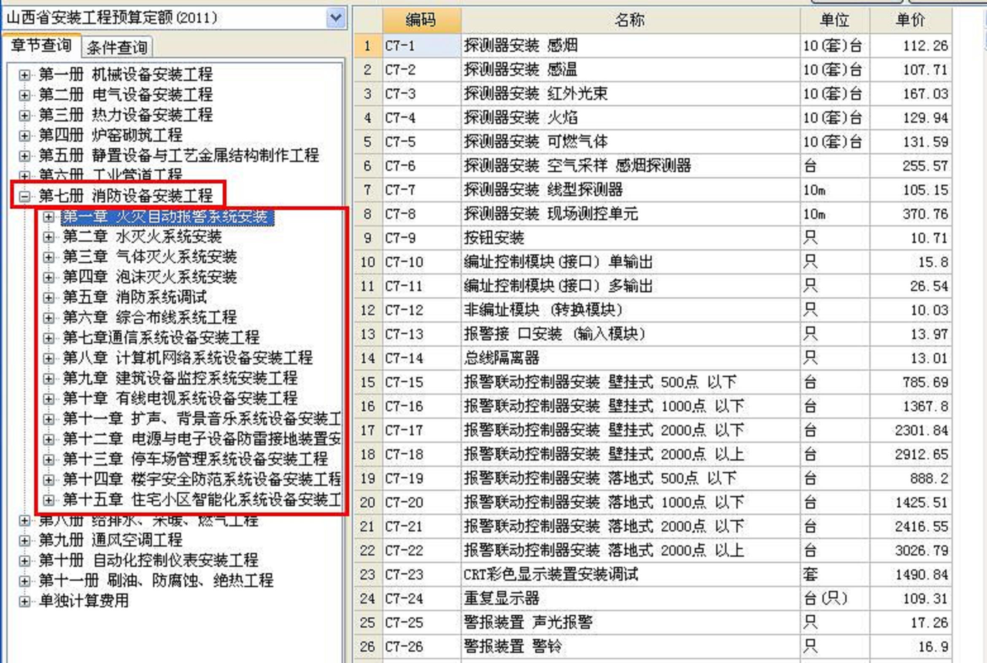This screenshot has height=663, width=987.
Task: Select row 报警联动控制器安装 壁挂式 500点 以下
Action: [x=653, y=382]
